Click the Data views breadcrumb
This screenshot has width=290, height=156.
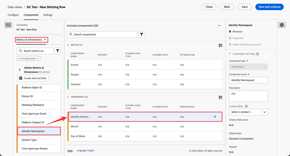point(15,7)
